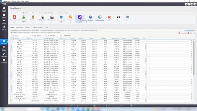Open the All data types dropdown
The width and height of the screenshot is (197, 111).
click(54, 35)
